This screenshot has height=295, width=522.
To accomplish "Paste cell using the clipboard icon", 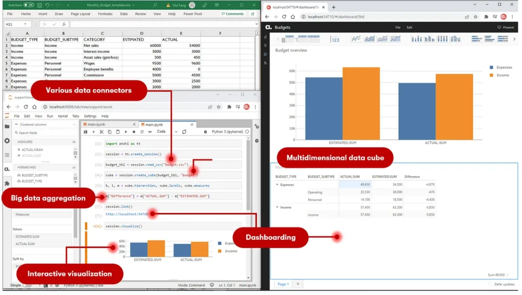I will 118,132.
